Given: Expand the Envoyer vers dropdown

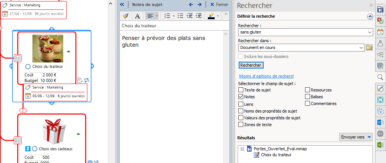Looking at the screenshot, I should [369, 137].
